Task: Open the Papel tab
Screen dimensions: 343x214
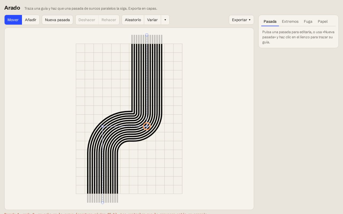Action: [x=323, y=21]
